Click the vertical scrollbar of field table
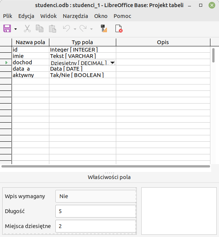This screenshot has height=237, width=219. click(213, 55)
